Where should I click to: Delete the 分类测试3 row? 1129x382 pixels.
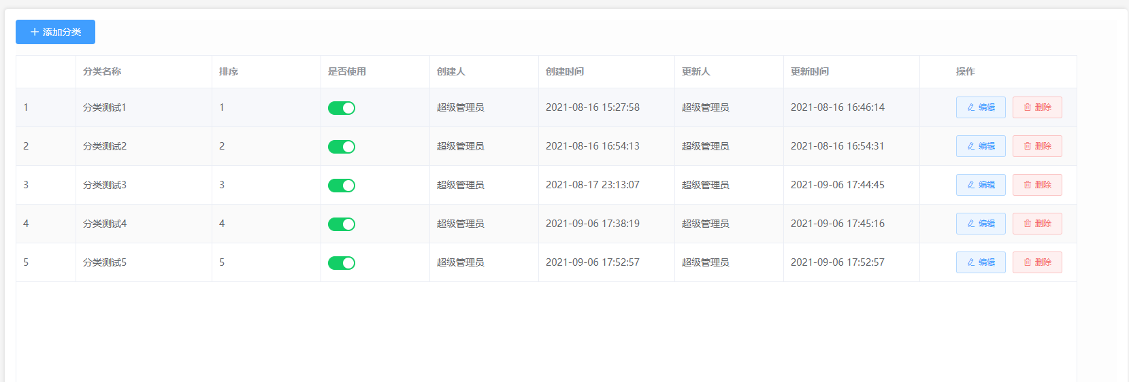(x=1037, y=185)
